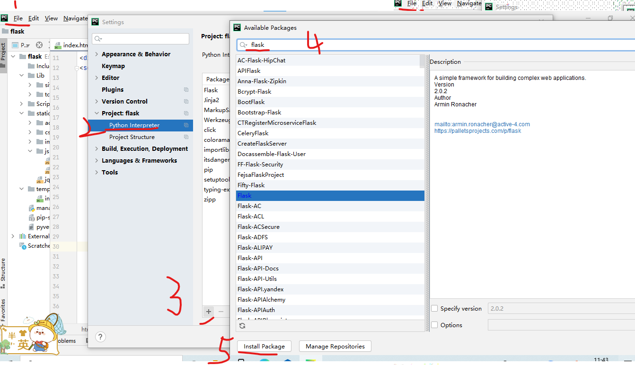This screenshot has width=635, height=365.
Task: Click the flask search field in Available Packages
Action: tap(436, 45)
